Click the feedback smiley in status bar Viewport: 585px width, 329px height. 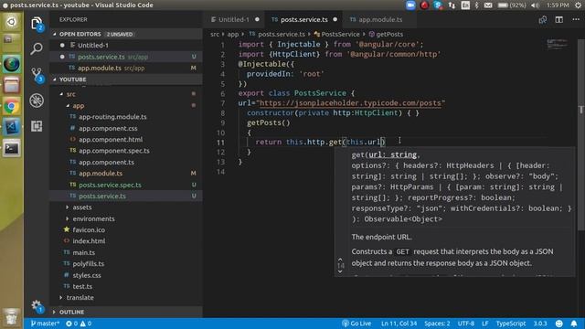[558, 324]
